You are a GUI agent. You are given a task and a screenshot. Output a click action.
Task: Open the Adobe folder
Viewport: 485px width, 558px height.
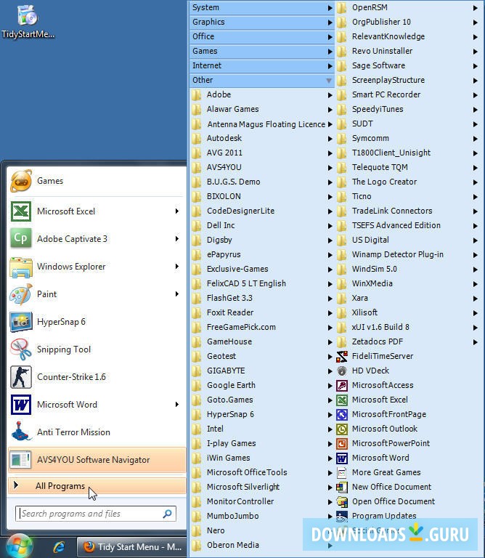click(x=262, y=94)
